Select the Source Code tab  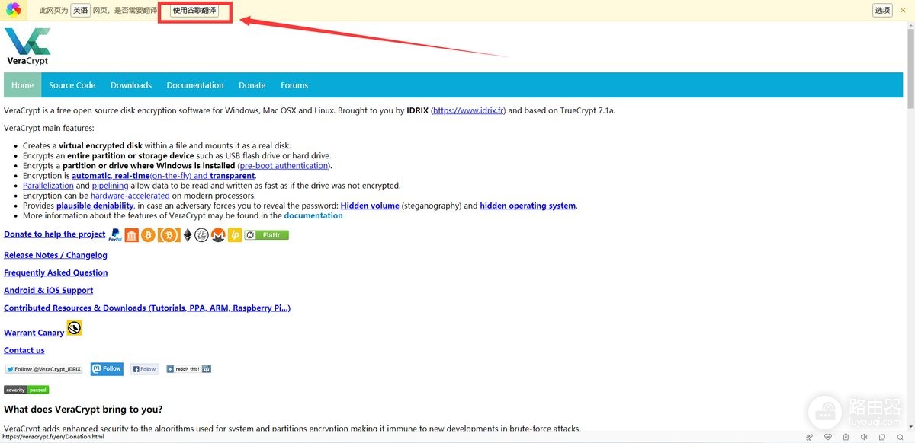(x=72, y=85)
